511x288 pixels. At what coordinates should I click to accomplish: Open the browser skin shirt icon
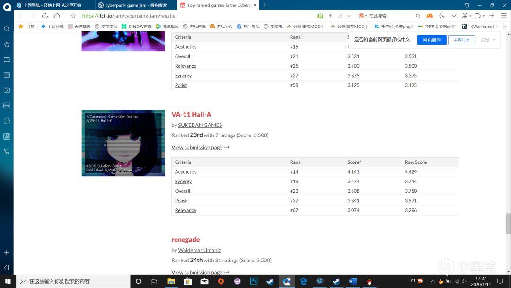pos(467,5)
